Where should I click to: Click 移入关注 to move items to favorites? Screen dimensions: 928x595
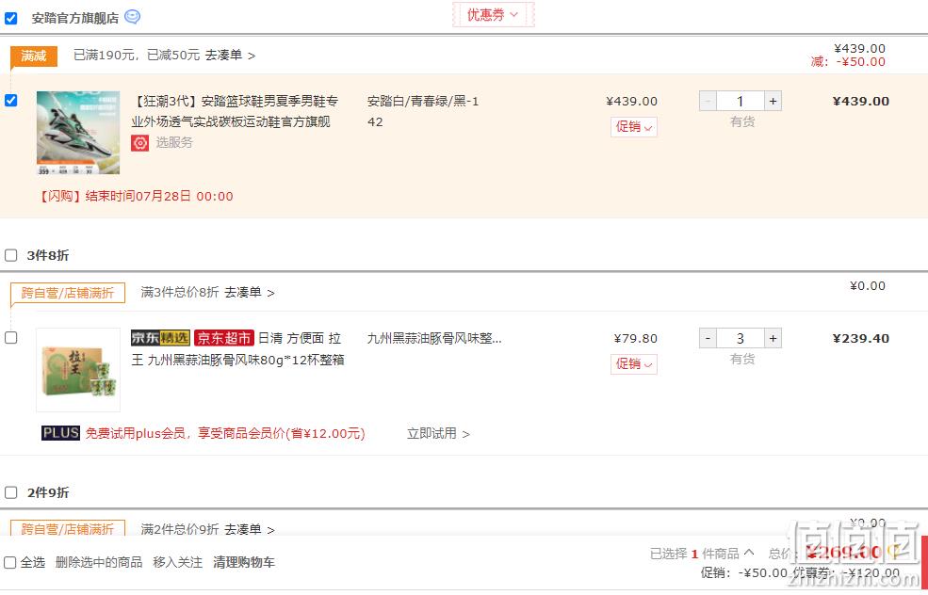[177, 562]
